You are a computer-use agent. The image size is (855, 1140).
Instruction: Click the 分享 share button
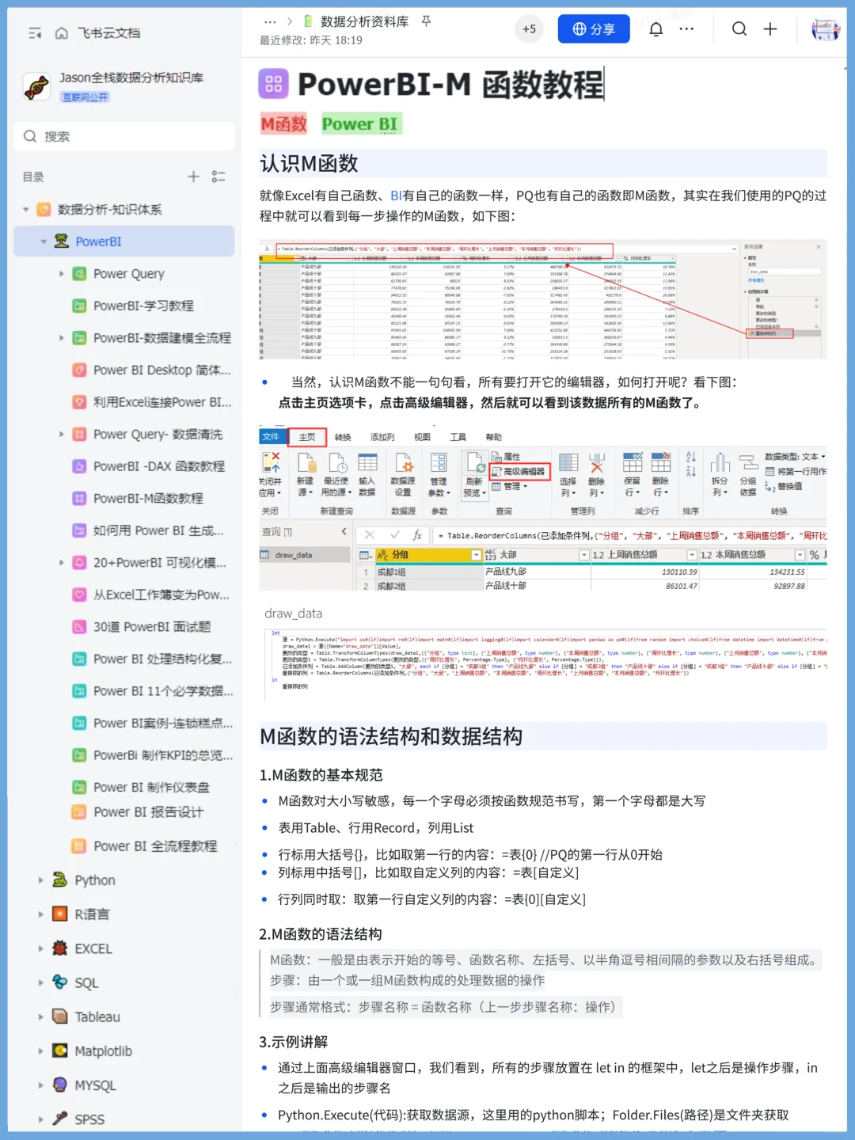pos(594,29)
